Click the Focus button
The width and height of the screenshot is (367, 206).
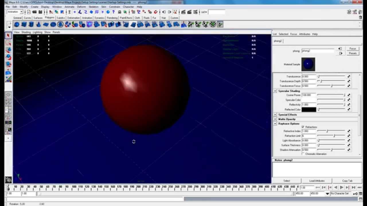point(353,49)
